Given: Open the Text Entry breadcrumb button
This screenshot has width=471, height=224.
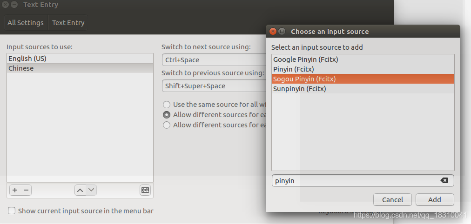Looking at the screenshot, I should click(x=68, y=23).
